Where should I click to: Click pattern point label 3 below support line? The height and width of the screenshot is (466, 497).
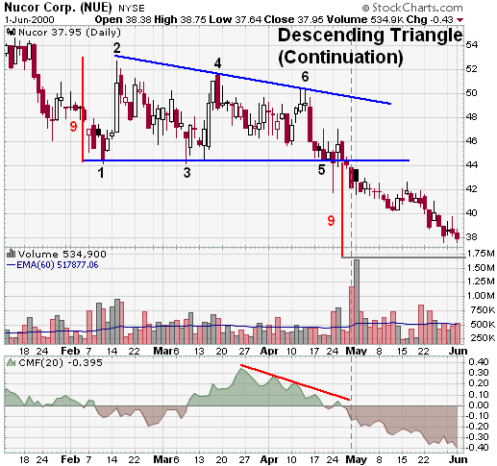[x=186, y=173]
